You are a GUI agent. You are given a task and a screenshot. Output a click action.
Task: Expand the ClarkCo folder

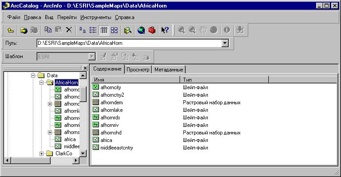pos(42,153)
